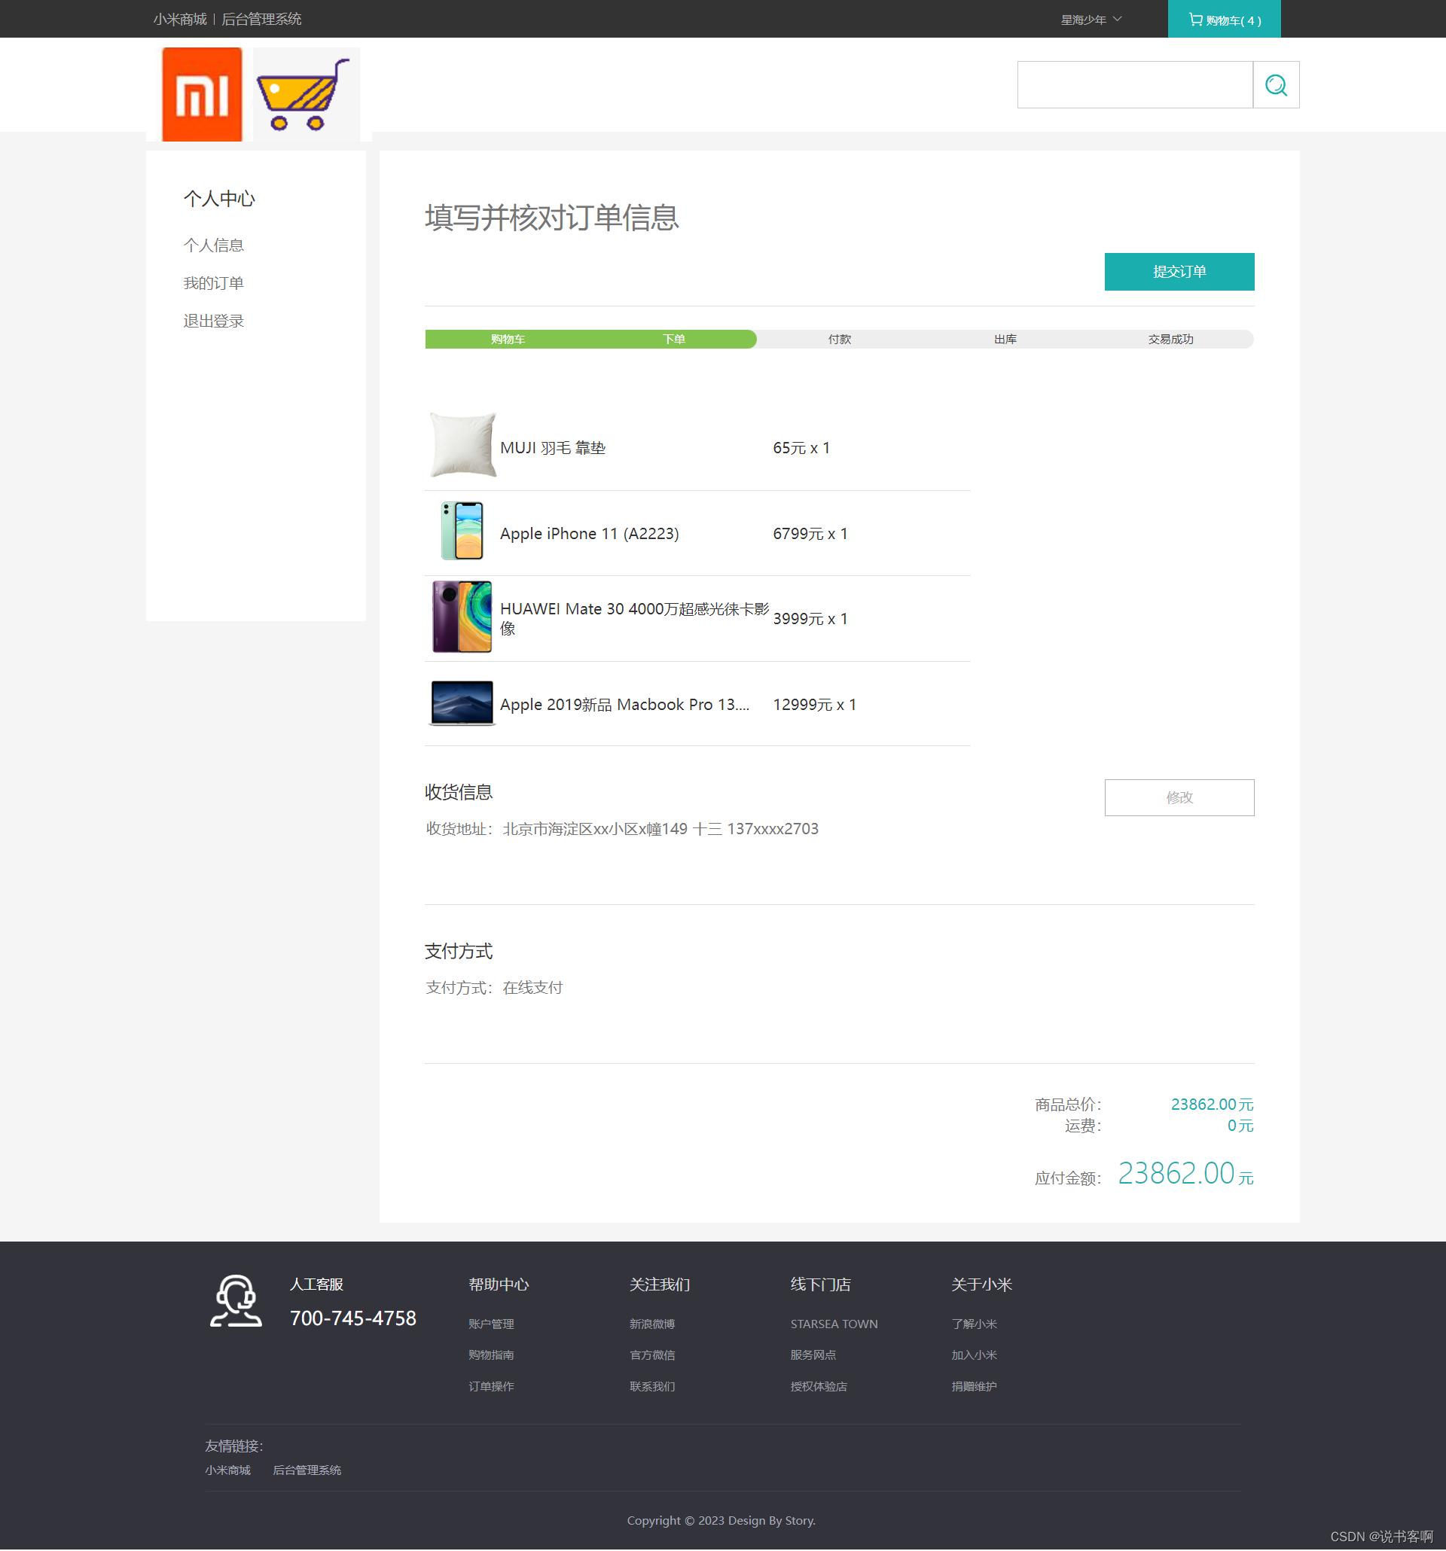The width and height of the screenshot is (1446, 1551).
Task: Submit the order with 提交订单
Action: pos(1179,272)
